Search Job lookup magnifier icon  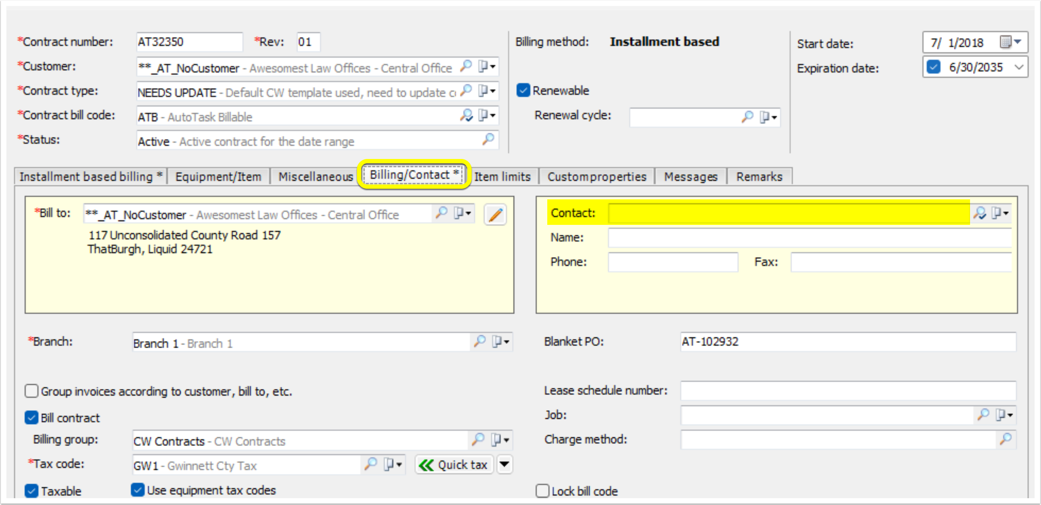click(x=983, y=414)
